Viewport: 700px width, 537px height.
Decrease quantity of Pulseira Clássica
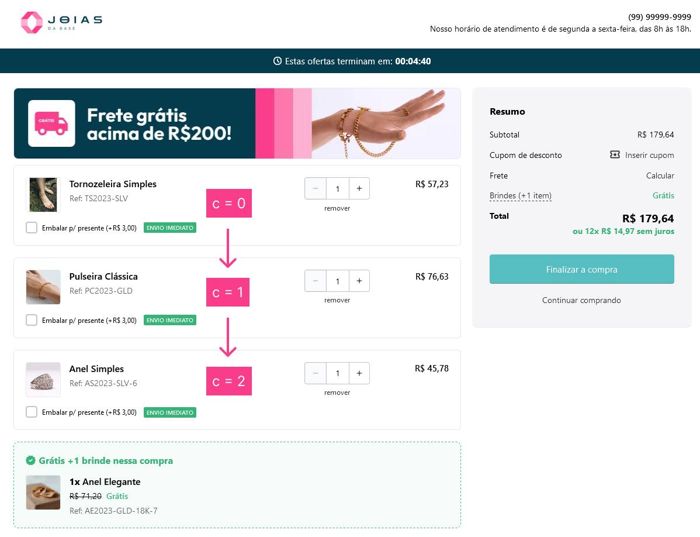click(316, 281)
